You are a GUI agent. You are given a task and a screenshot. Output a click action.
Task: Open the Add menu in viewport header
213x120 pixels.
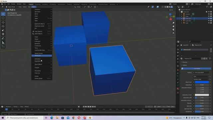click(x=29, y=7)
